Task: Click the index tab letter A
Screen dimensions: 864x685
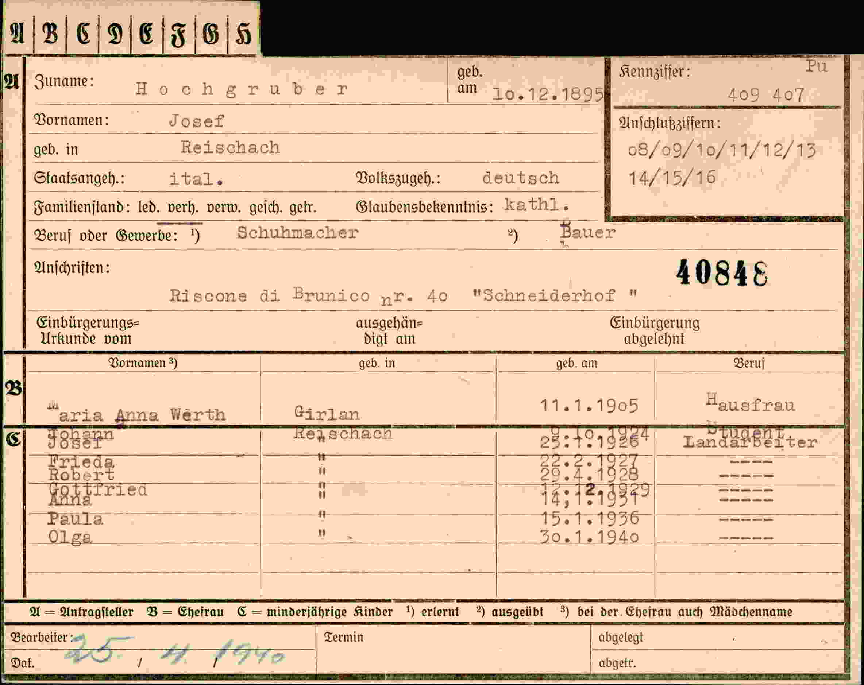Action: coord(17,34)
